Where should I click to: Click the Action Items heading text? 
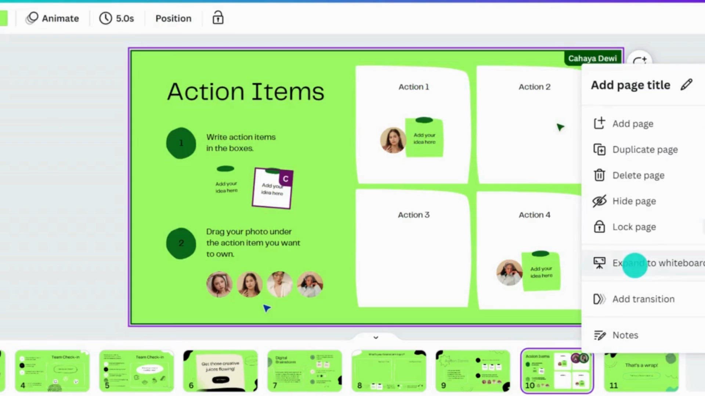click(246, 91)
